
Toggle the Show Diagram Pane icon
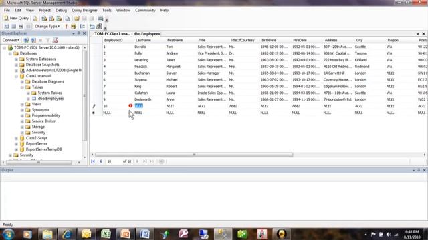click(7, 27)
